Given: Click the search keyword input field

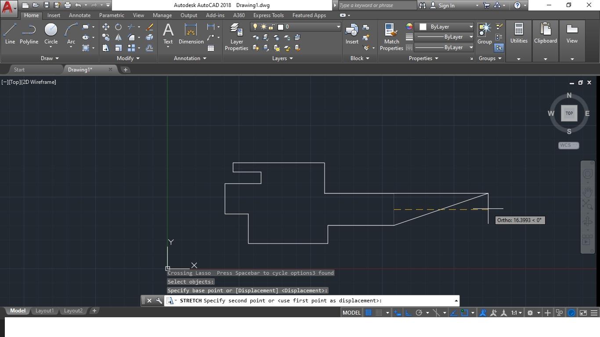Looking at the screenshot, I should [377, 5].
